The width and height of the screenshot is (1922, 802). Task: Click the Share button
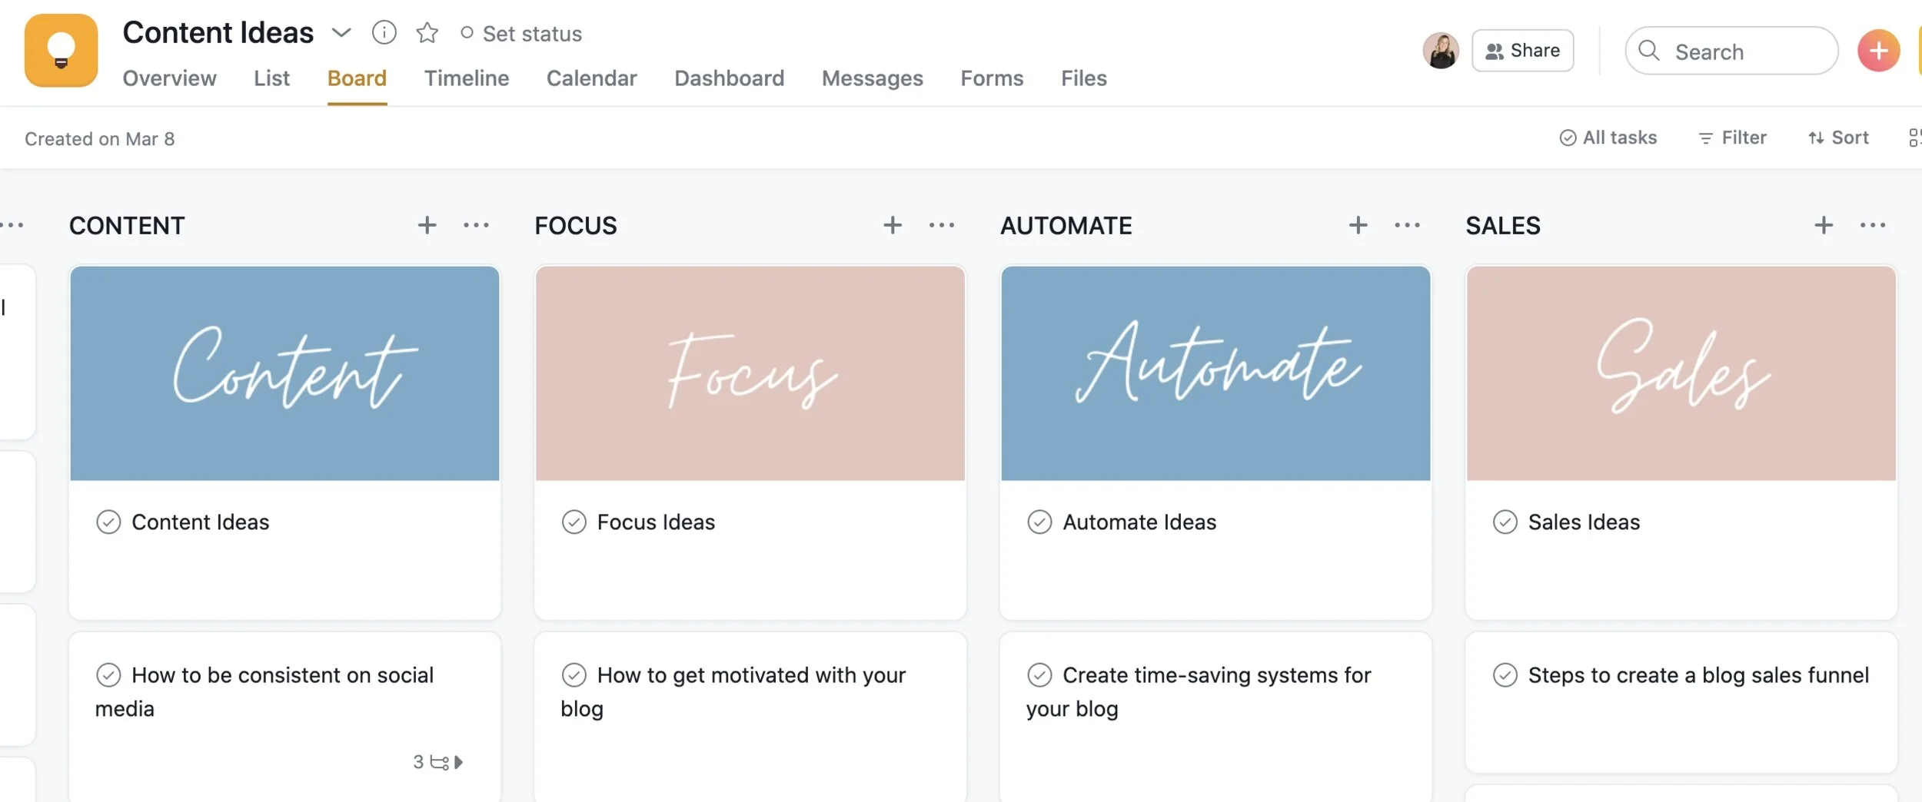coord(1522,51)
